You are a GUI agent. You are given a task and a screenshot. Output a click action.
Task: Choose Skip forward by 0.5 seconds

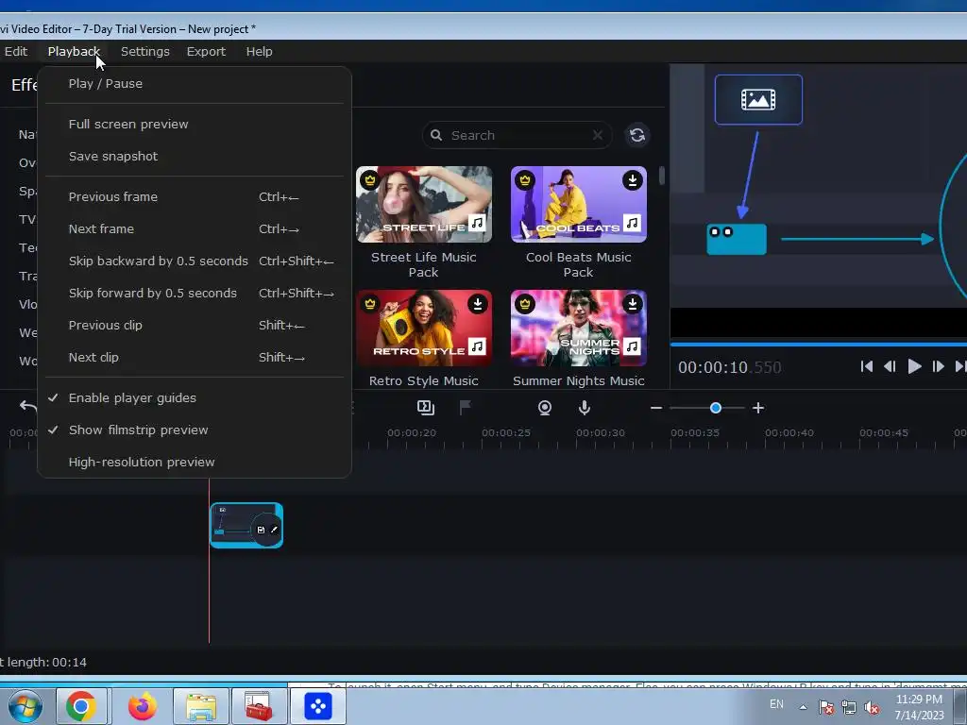click(195, 293)
